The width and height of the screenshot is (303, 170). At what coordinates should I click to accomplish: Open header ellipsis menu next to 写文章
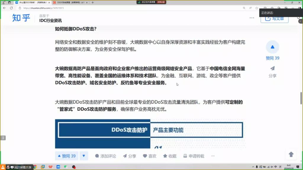click(252, 18)
